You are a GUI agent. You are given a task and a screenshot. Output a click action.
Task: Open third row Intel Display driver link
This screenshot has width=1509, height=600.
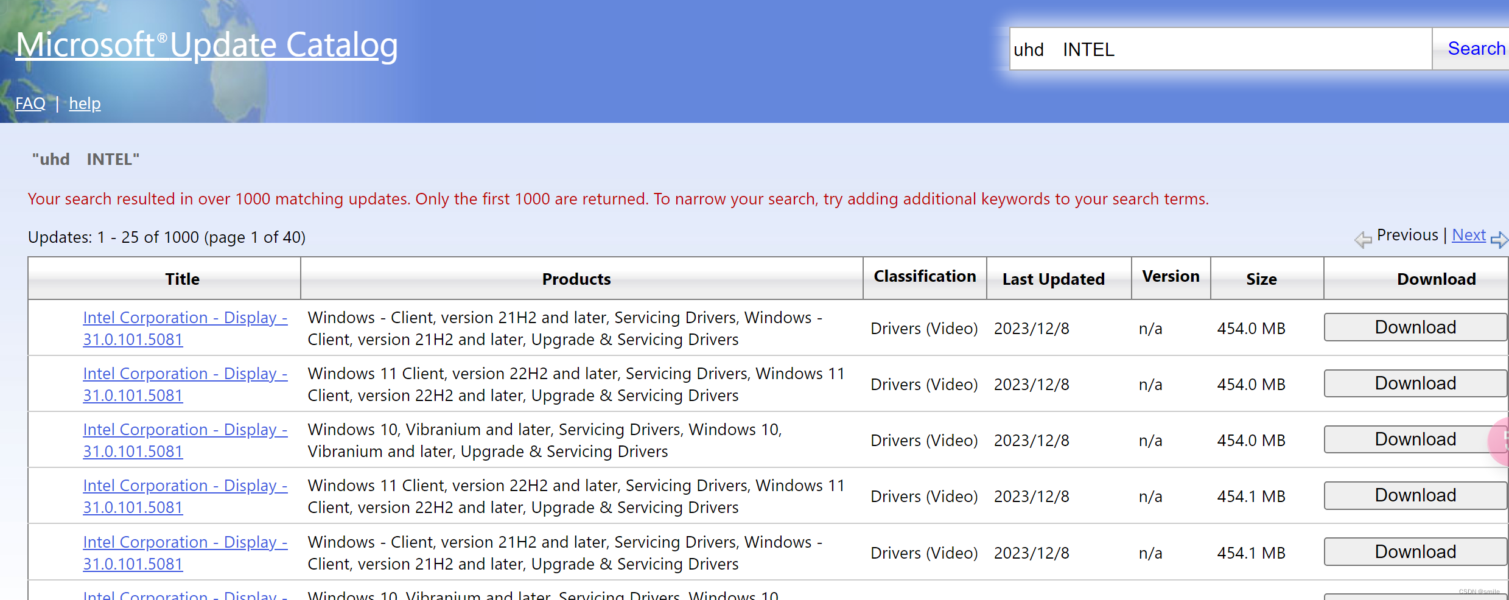(x=185, y=441)
